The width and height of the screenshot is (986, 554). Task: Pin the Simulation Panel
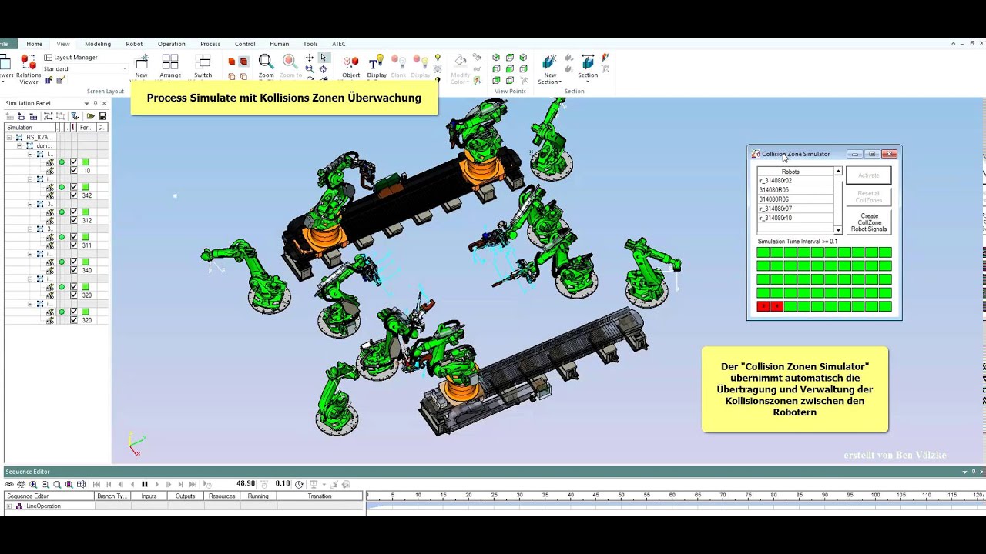pyautogui.click(x=95, y=103)
